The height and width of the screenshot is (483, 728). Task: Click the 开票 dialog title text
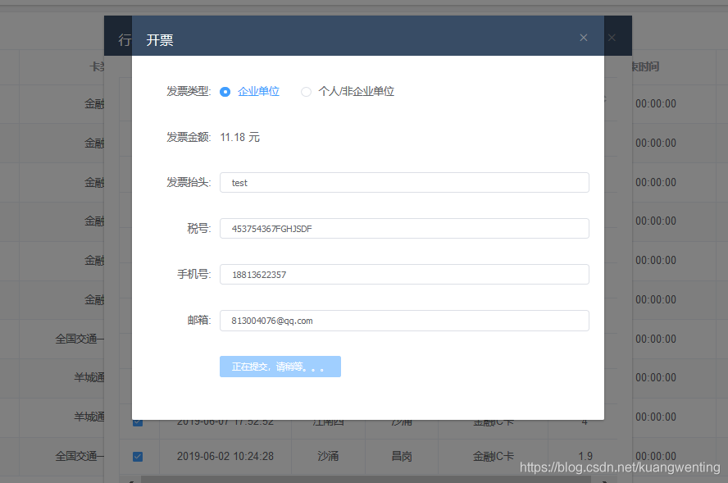(x=160, y=40)
